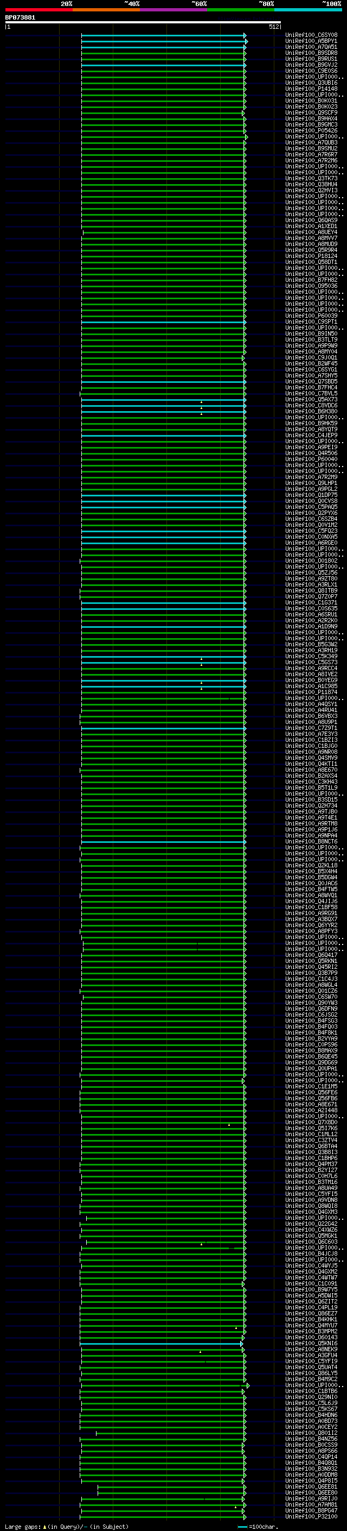Select hit label UniRef100_Q38HU4

pos(311,184)
